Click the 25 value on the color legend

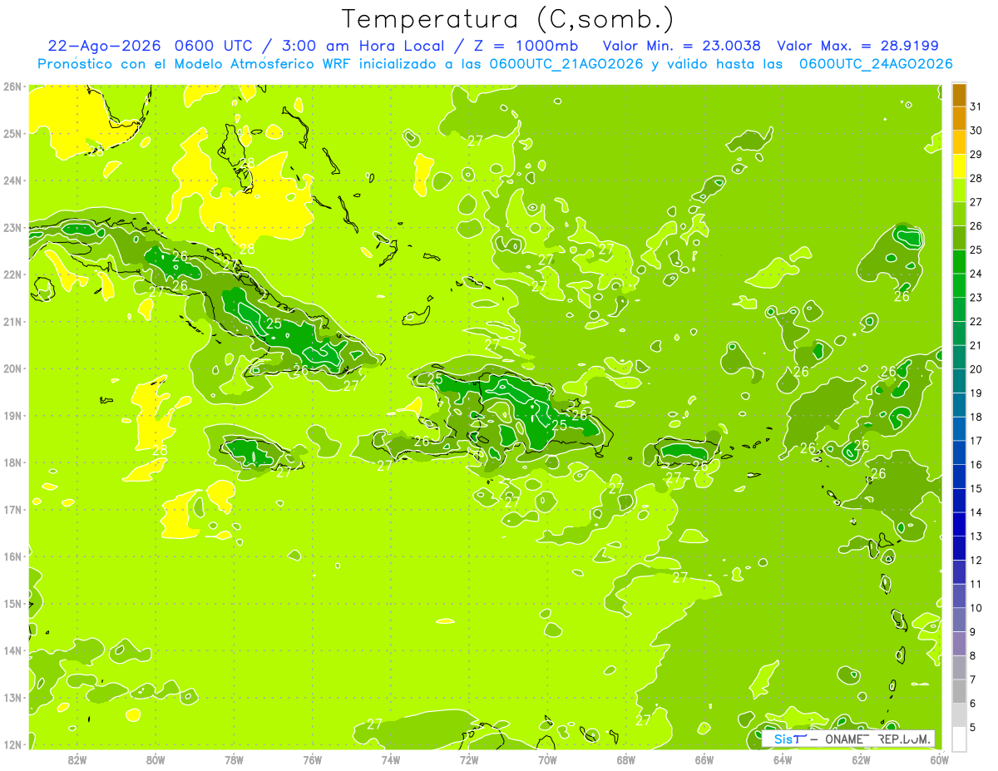click(976, 250)
